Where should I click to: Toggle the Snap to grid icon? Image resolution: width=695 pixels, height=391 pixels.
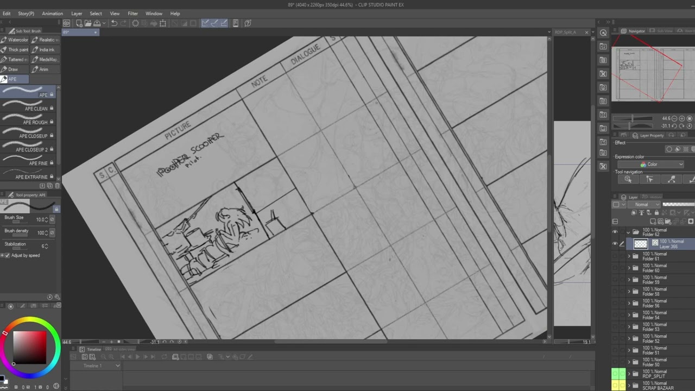pyautogui.click(x=223, y=23)
